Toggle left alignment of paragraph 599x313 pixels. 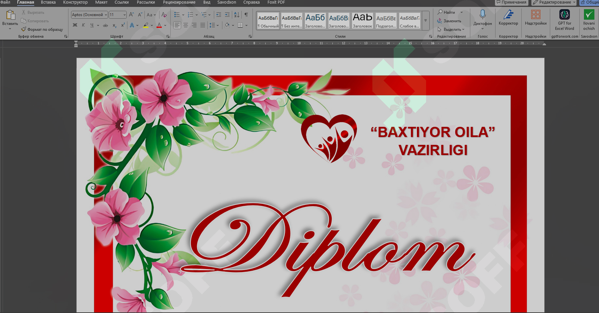pyautogui.click(x=177, y=25)
